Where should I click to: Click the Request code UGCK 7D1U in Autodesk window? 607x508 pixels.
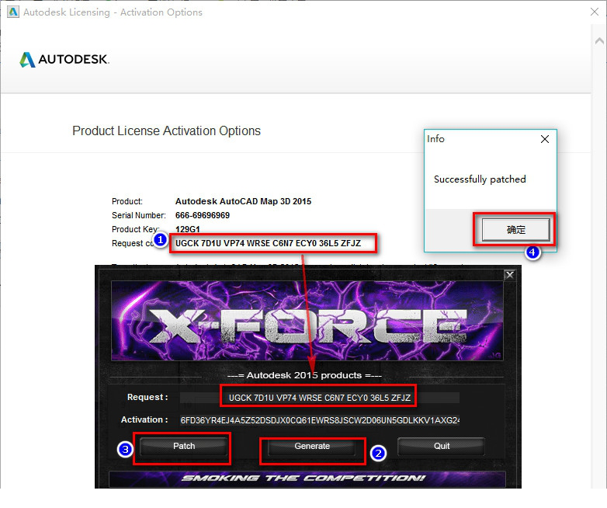click(x=268, y=243)
